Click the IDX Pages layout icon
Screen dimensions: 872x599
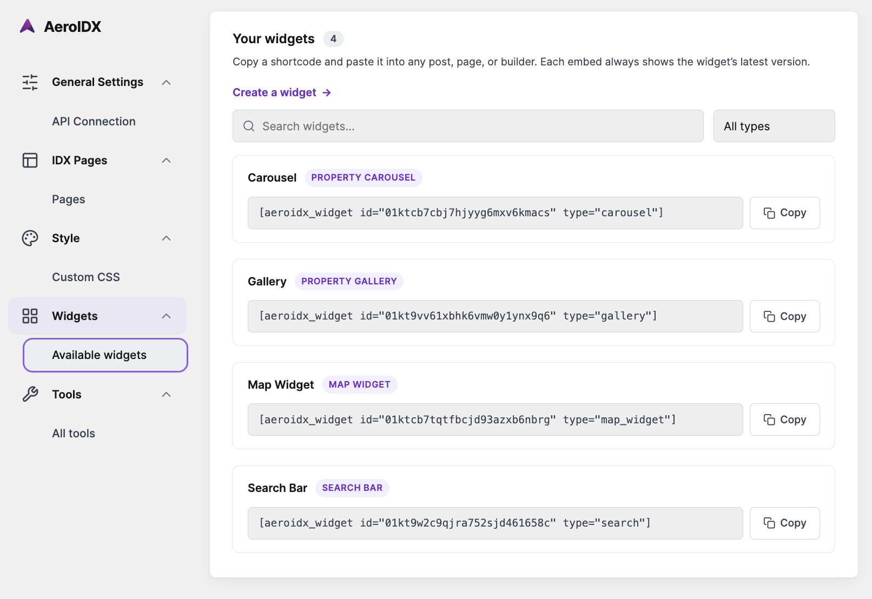point(30,160)
